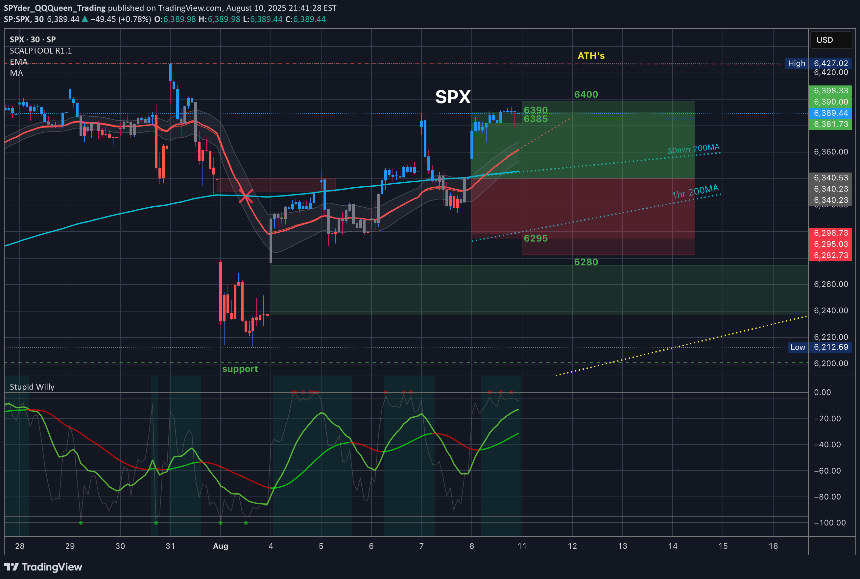Click the red X marker on chart
This screenshot has height=579, width=860.
pyautogui.click(x=246, y=196)
